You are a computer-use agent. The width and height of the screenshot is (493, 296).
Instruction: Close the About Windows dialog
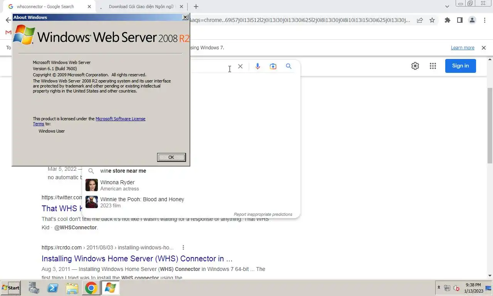pos(185,17)
